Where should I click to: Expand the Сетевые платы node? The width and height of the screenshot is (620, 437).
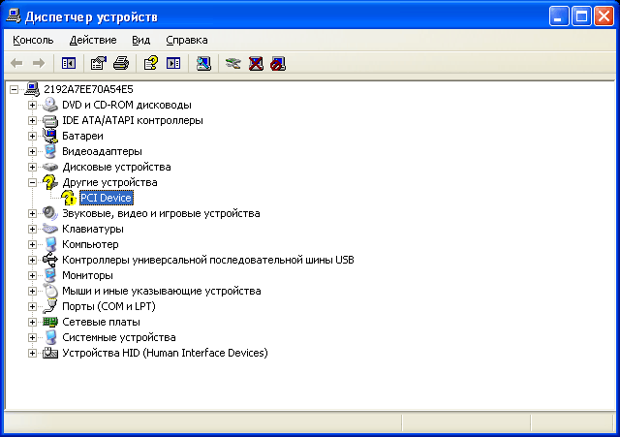tap(32, 322)
